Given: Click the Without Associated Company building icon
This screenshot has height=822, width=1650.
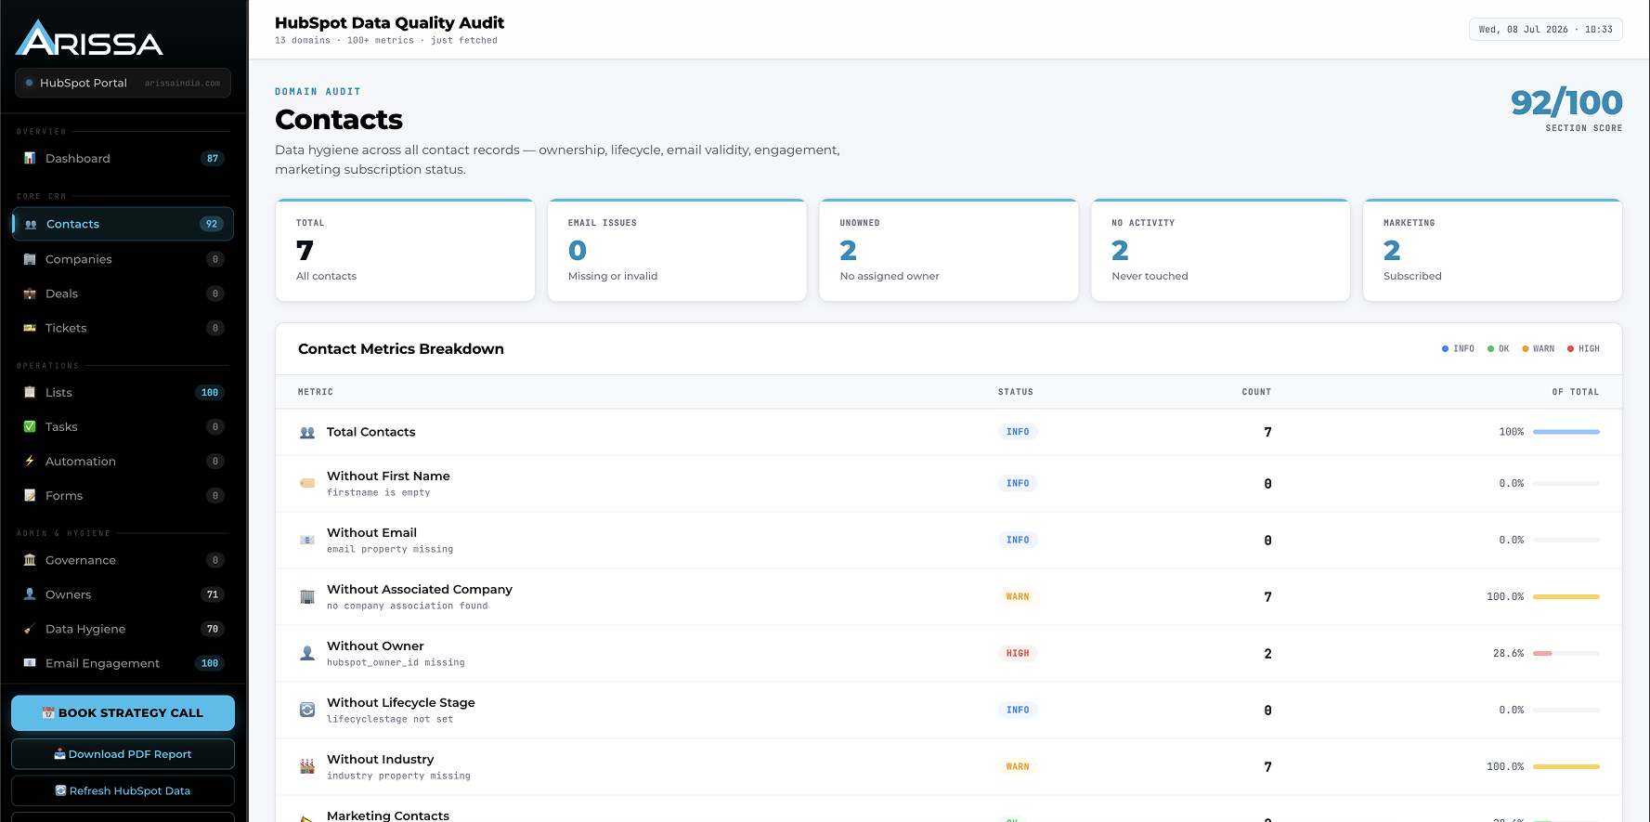Looking at the screenshot, I should click(307, 596).
